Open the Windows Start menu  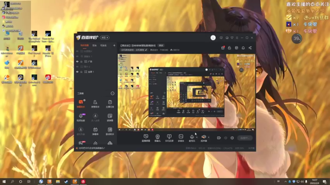(4, 182)
